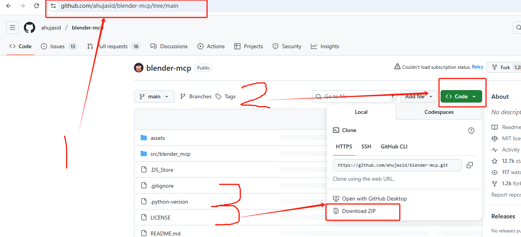Viewport: 521px width, 237px height.
Task: Click the blender-mcp repository title
Action: pos(169,68)
